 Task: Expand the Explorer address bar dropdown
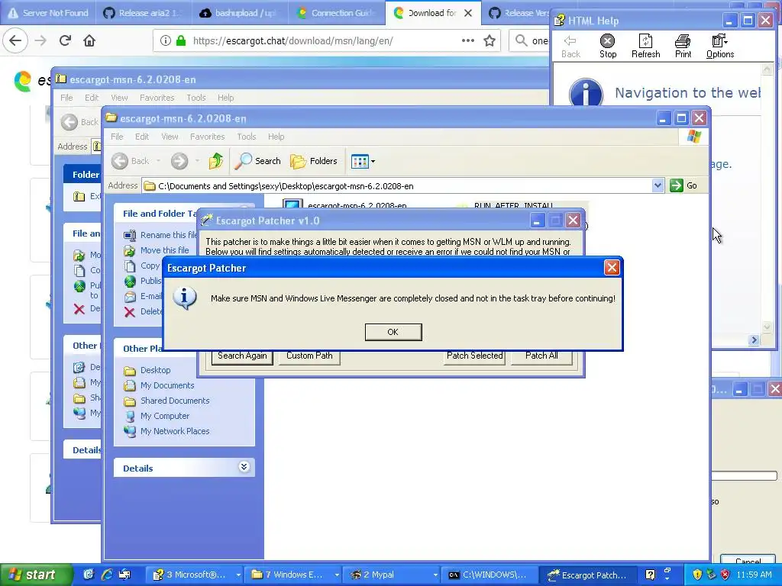658,185
